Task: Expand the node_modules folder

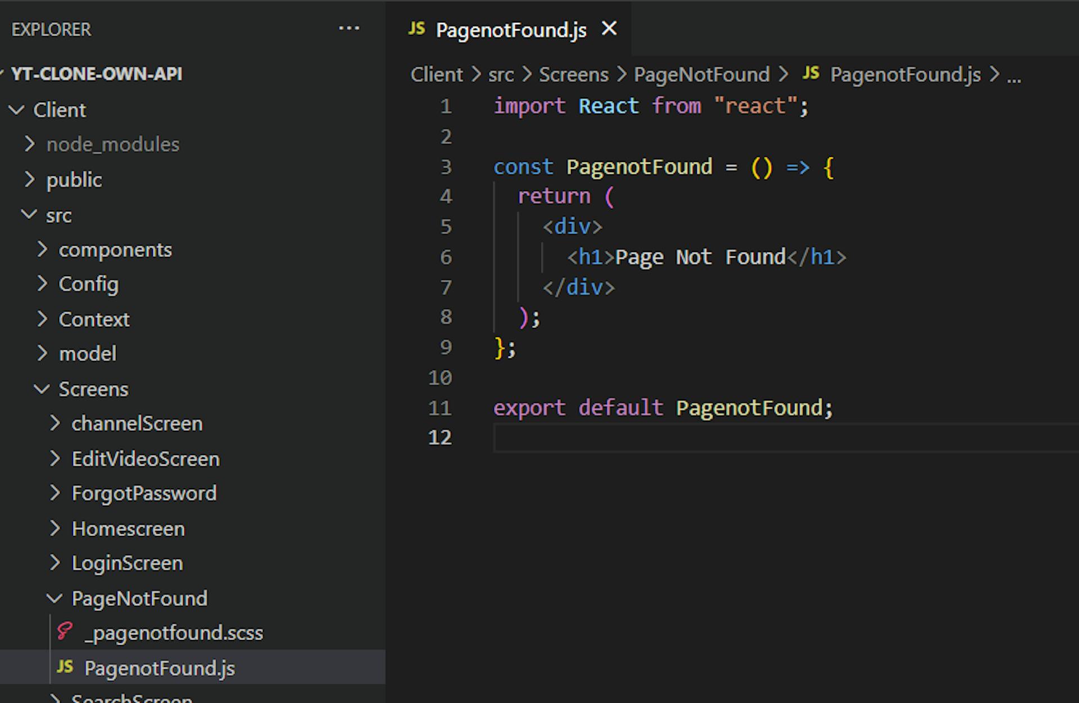Action: coord(30,145)
